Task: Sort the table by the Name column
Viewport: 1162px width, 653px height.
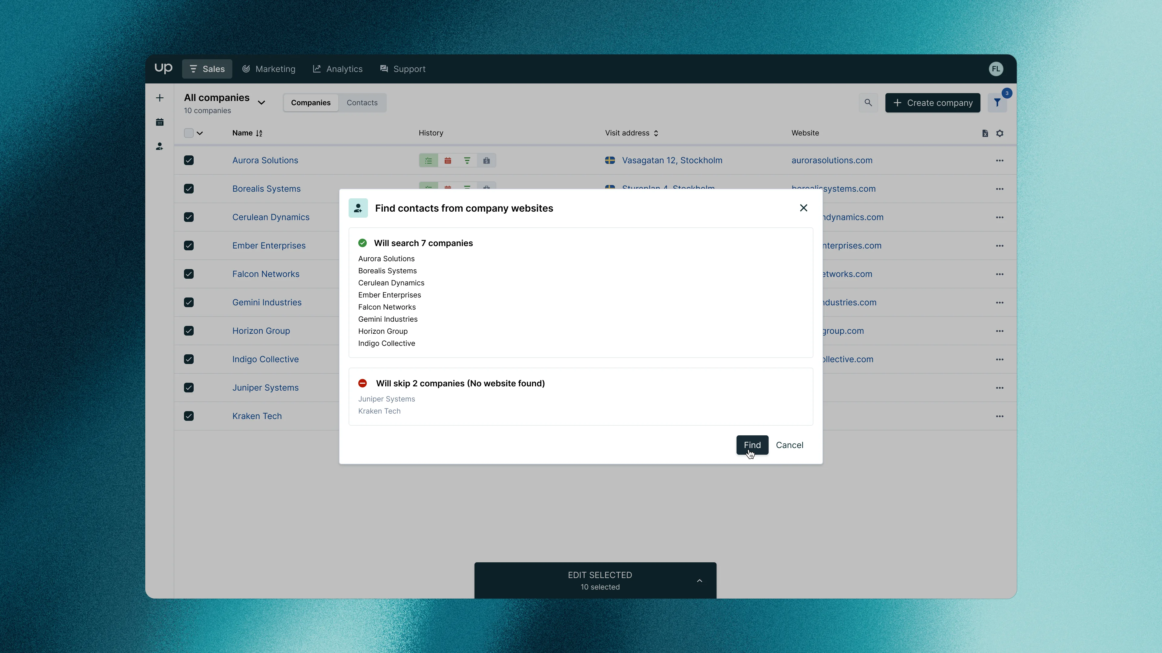Action: pos(247,133)
